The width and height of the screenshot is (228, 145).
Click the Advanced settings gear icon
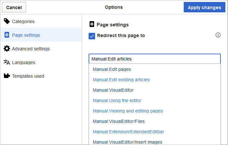7,49
